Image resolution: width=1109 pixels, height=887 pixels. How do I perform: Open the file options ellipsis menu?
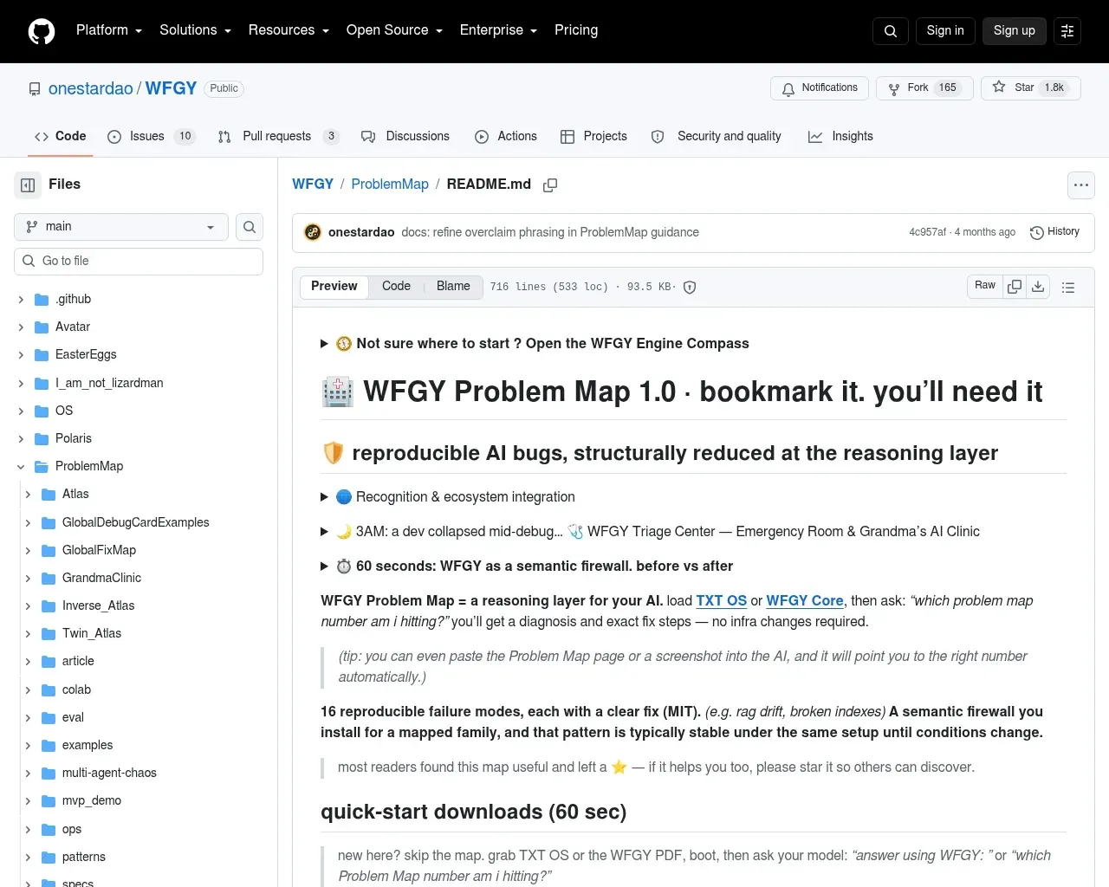point(1081,185)
